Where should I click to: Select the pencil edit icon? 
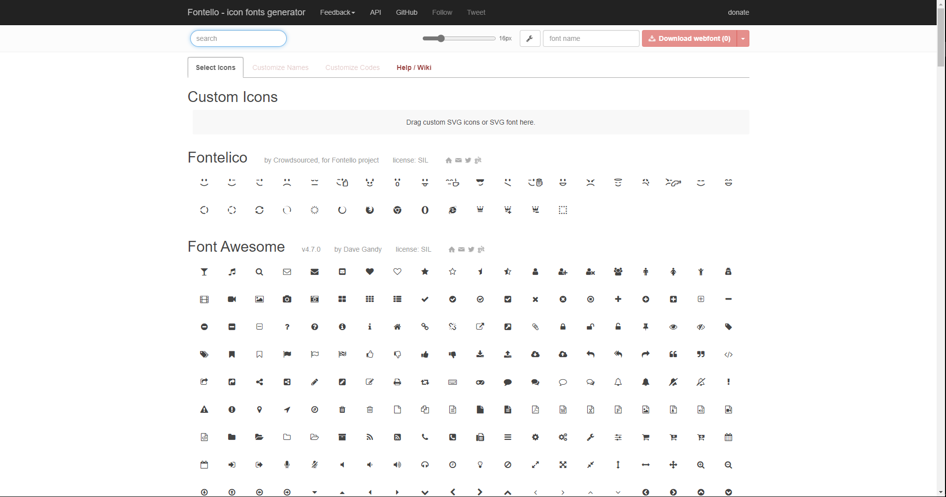[314, 382]
